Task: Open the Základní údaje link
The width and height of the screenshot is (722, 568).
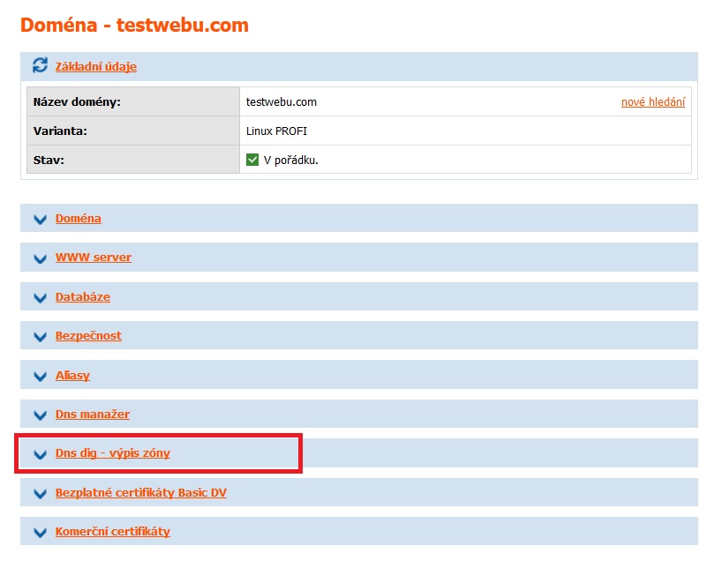Action: pyautogui.click(x=95, y=66)
